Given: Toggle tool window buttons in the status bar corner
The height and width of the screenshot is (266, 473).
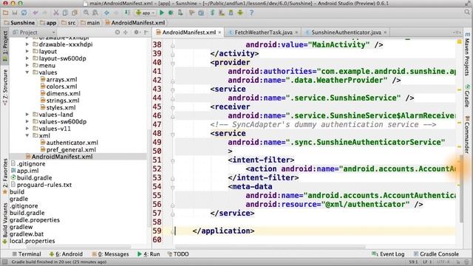Looking at the screenshot, I should [4, 262].
